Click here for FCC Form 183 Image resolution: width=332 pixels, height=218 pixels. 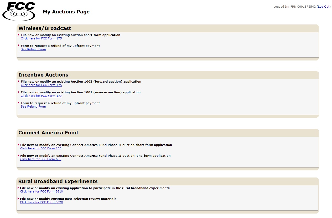click(x=41, y=148)
